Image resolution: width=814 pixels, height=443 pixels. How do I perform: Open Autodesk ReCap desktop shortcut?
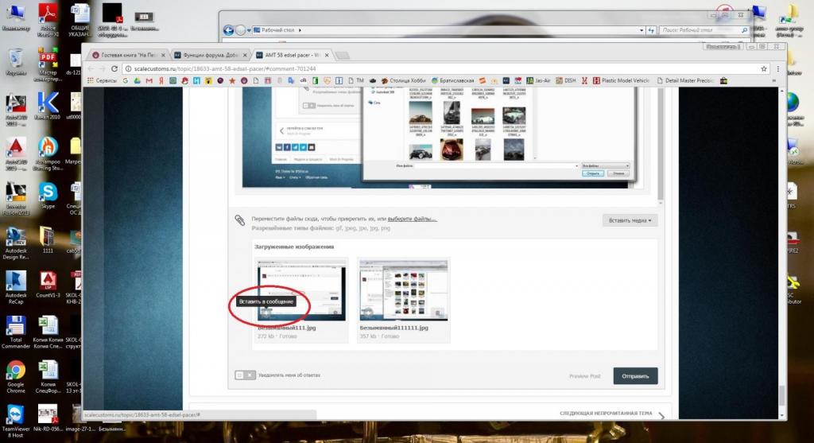(x=15, y=282)
